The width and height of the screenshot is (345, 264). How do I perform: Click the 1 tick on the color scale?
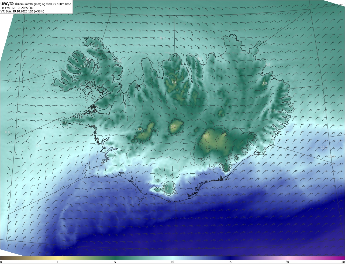[x=58, y=262]
